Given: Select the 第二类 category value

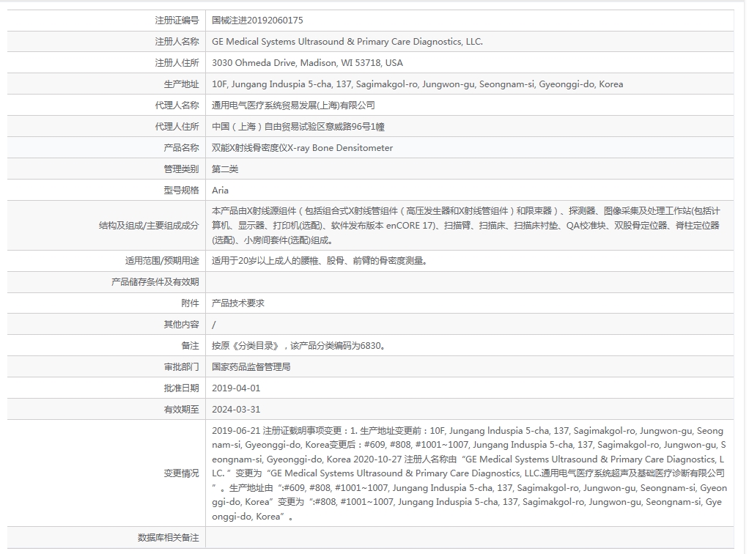Looking at the screenshot, I should 225,169.
